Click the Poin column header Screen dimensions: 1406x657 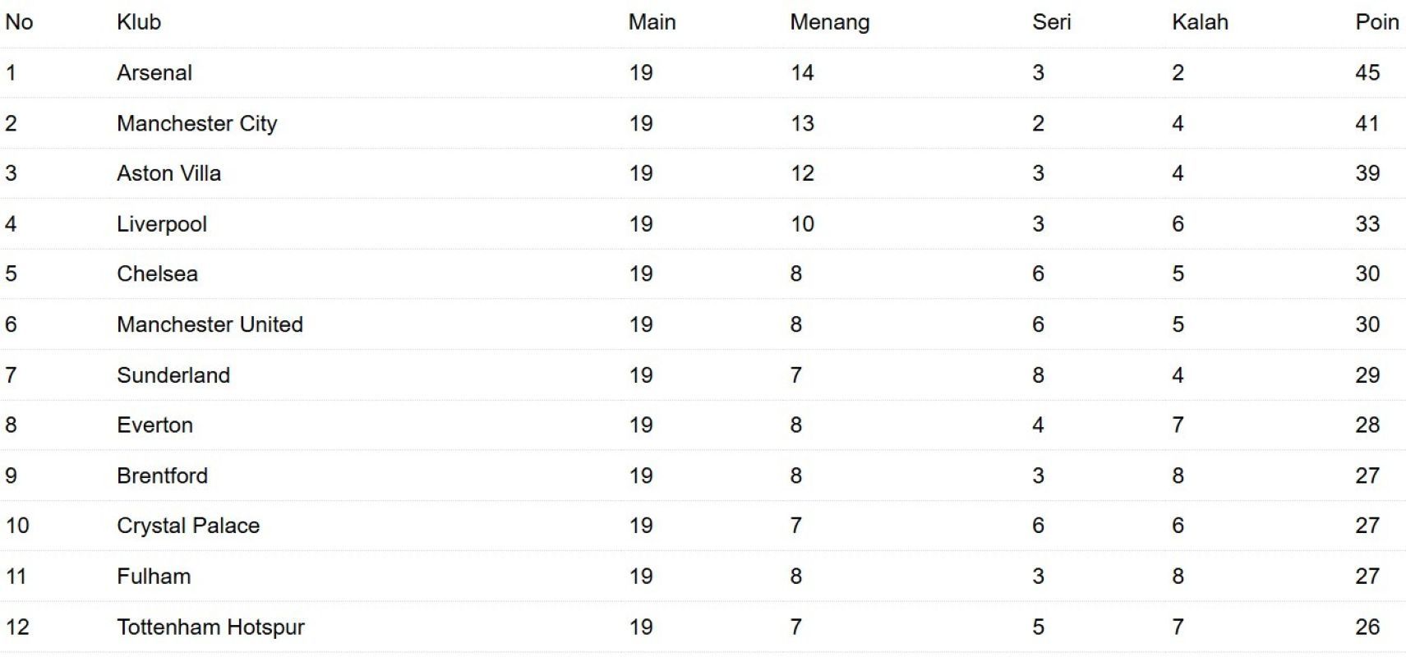[1376, 22]
